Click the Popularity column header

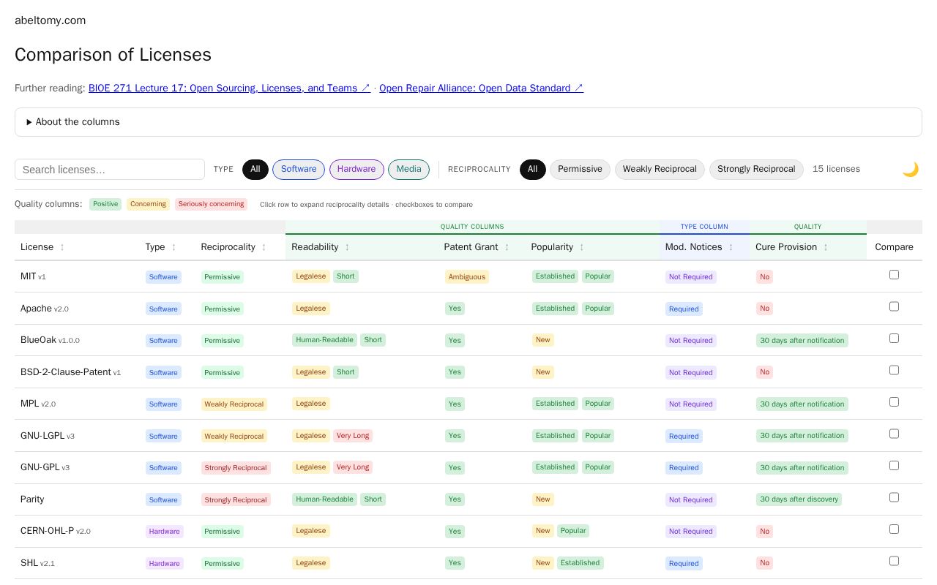tap(592, 247)
